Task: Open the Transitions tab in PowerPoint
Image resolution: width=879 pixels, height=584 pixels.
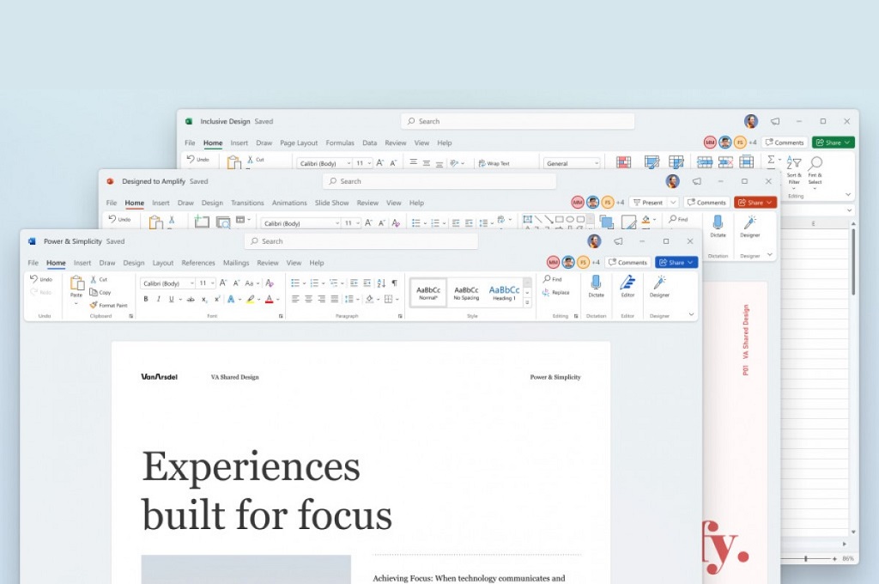Action: [247, 203]
